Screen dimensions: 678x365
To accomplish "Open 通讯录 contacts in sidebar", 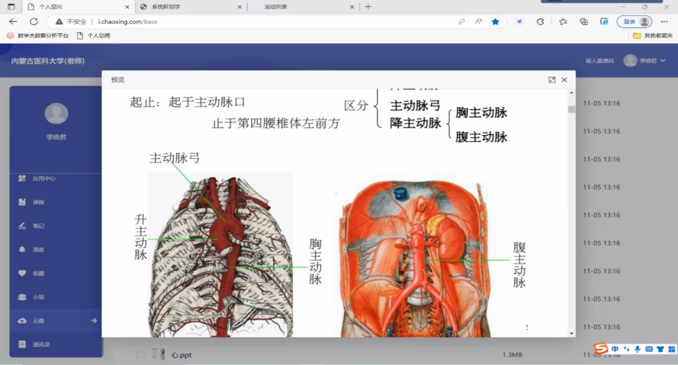I will (41, 345).
